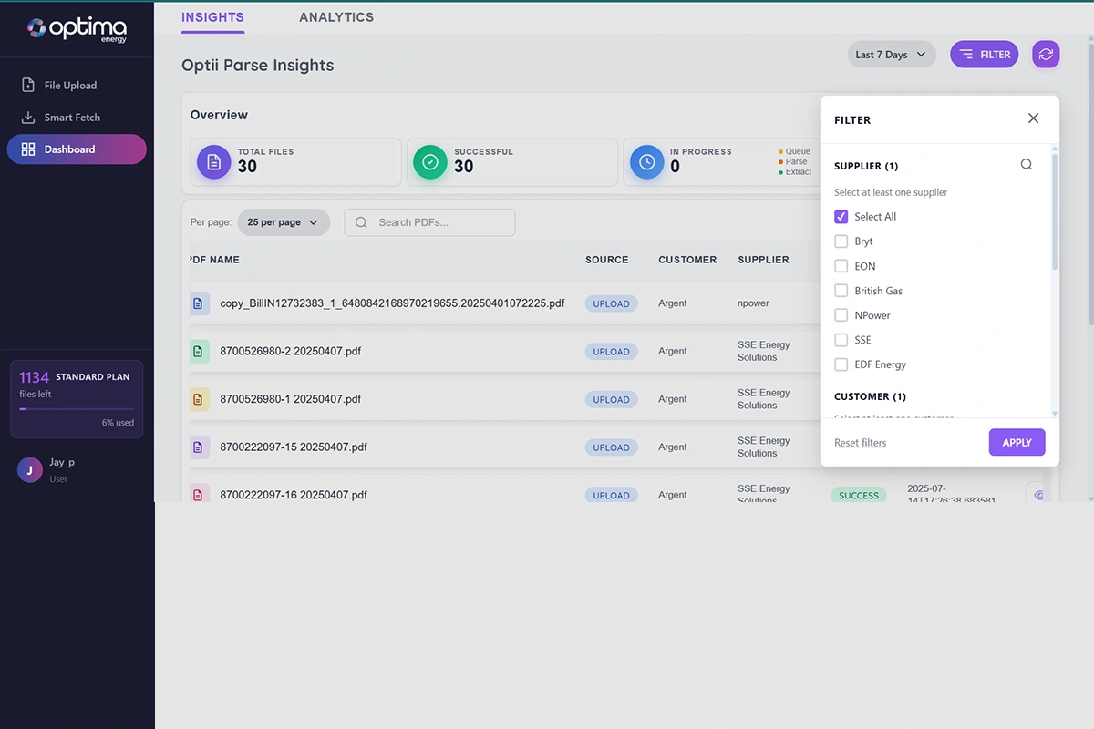Viewport: 1094px width, 729px height.
Task: Click the Optima Energy logo
Action: pyautogui.click(x=77, y=29)
